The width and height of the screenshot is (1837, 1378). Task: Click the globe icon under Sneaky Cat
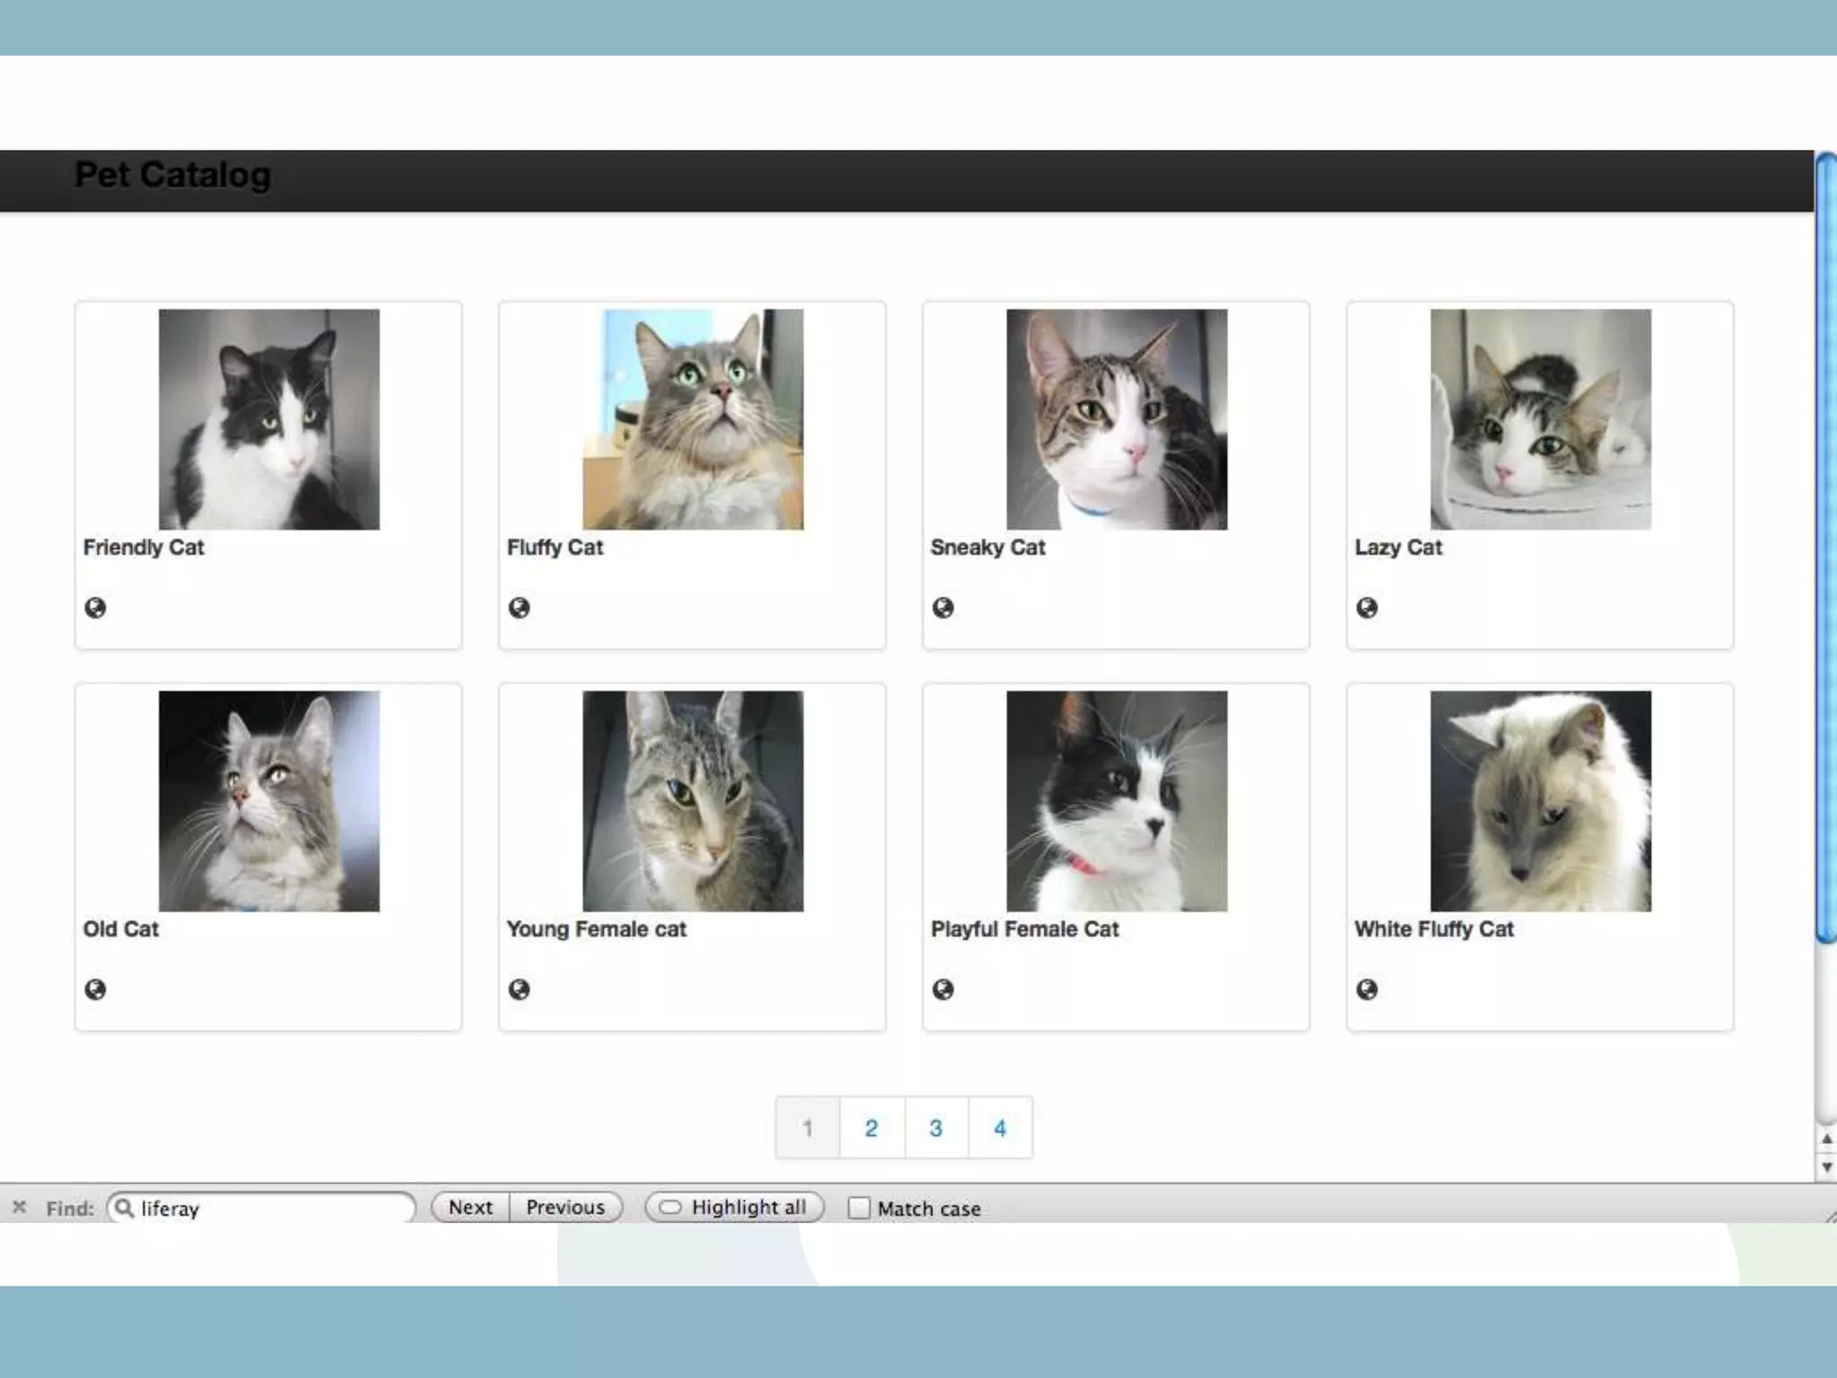[x=943, y=608]
